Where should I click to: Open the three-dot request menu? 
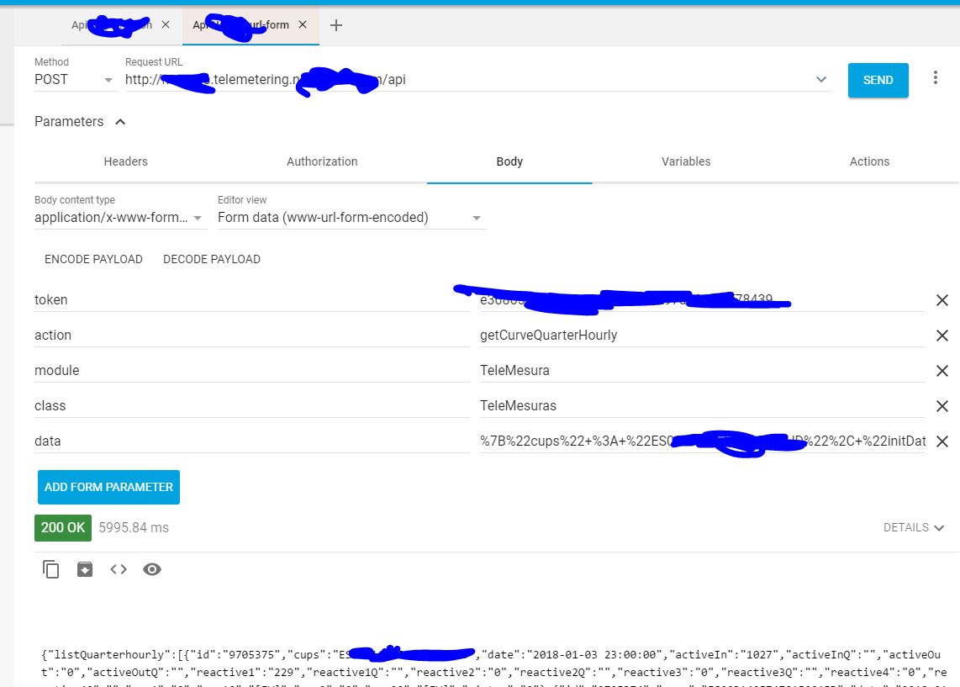[x=936, y=78]
